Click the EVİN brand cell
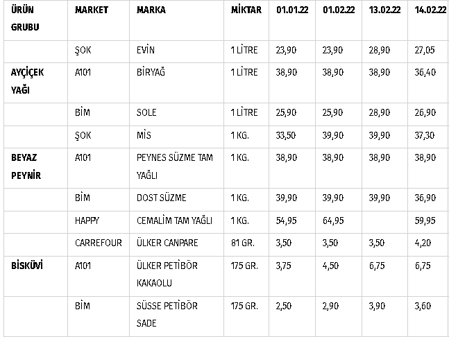The height and width of the screenshot is (337, 449). coord(146,51)
